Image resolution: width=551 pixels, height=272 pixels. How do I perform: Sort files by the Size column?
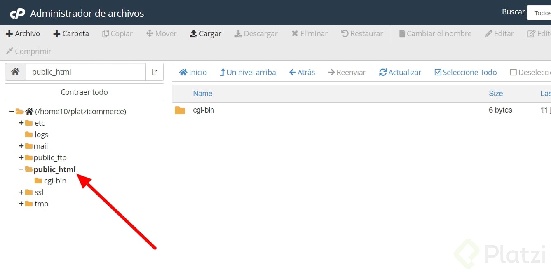[496, 94]
